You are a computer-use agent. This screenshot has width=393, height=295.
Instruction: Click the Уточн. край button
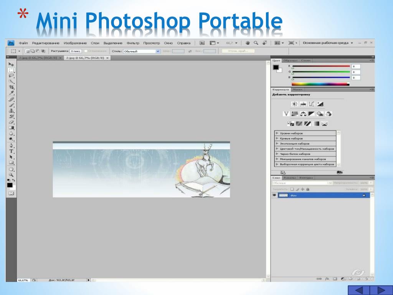pos(238,51)
